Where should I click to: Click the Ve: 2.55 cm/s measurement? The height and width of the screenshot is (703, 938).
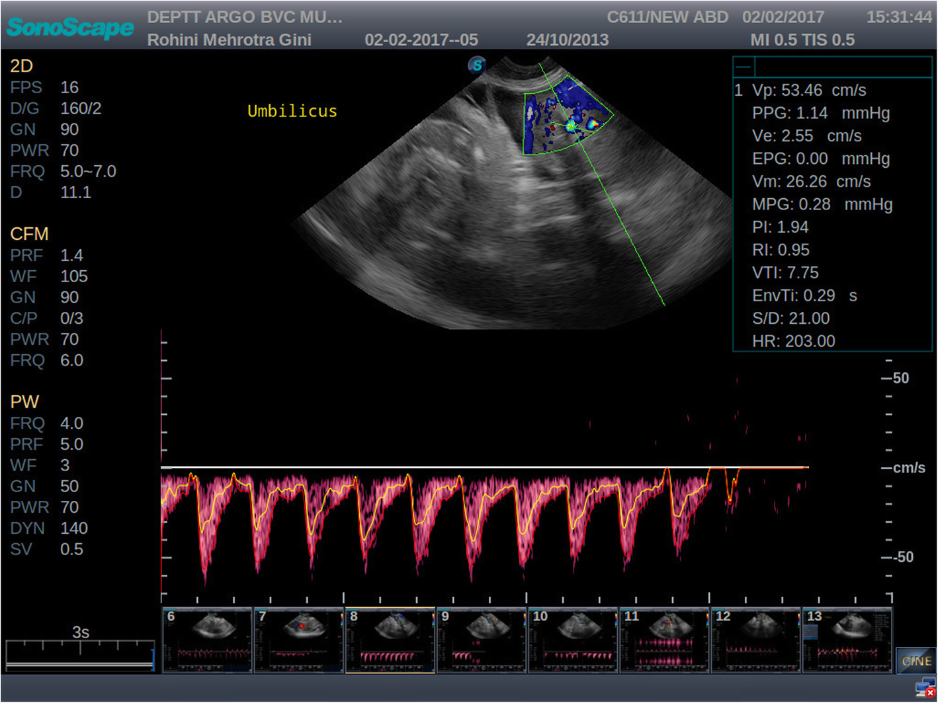807,135
